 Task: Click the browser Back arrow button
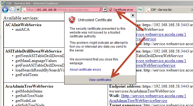click(5, 10)
